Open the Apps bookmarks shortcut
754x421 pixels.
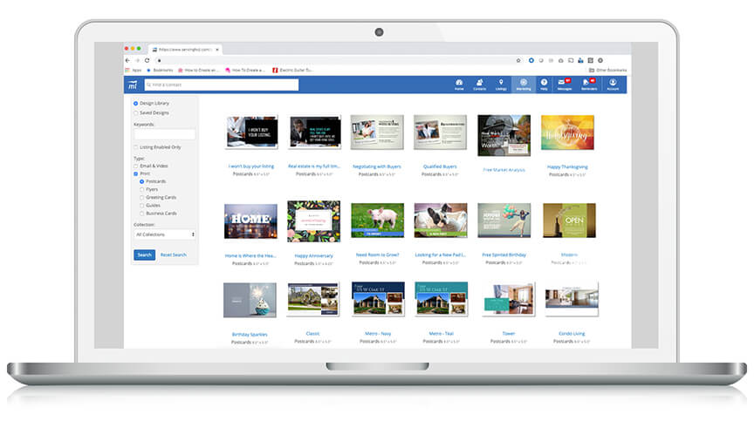pos(134,70)
